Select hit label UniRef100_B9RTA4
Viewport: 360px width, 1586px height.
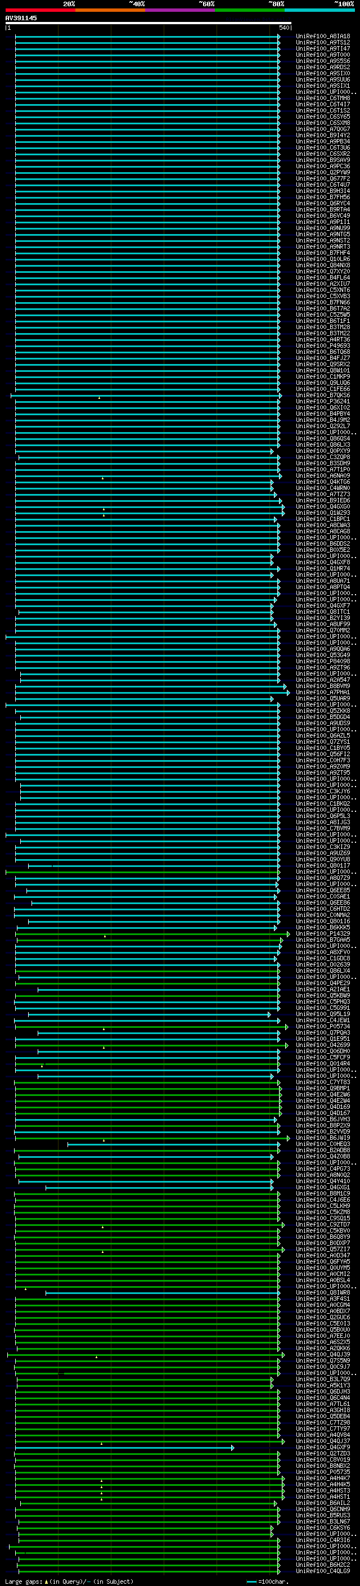323,209
